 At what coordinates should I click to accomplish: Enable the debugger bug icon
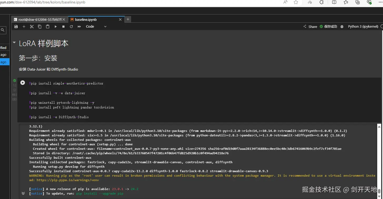(x=342, y=27)
